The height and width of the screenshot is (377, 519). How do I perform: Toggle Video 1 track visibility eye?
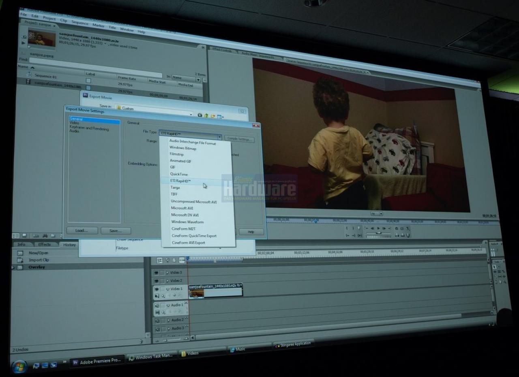[156, 289]
